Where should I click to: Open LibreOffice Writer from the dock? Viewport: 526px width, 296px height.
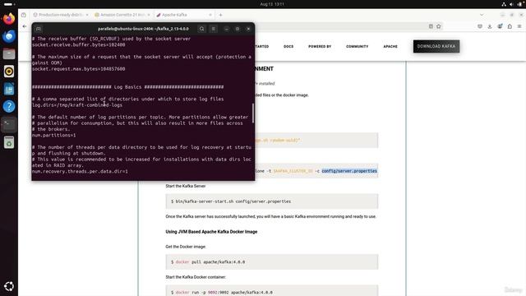click(x=9, y=89)
